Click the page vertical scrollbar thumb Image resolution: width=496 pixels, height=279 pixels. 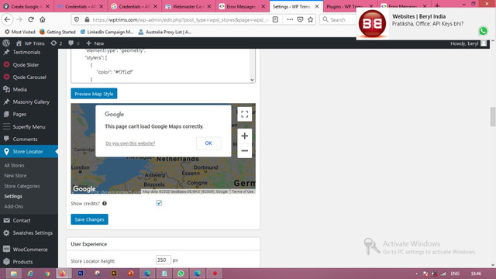click(x=493, y=117)
